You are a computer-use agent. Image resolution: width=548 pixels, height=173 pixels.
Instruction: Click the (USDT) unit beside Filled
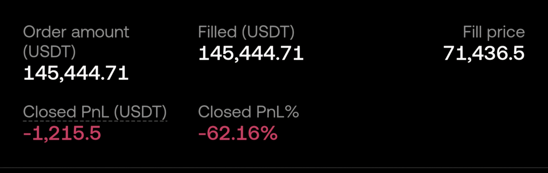coord(268,32)
